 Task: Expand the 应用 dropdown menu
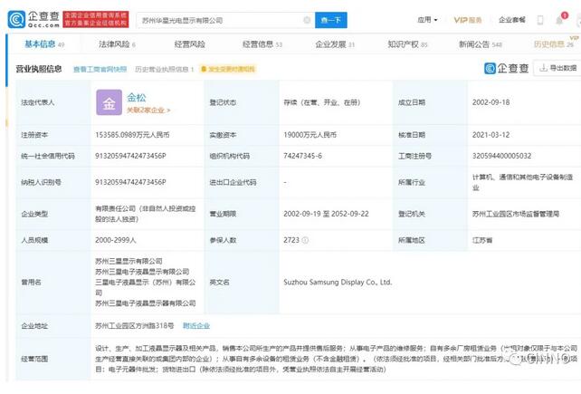click(426, 20)
